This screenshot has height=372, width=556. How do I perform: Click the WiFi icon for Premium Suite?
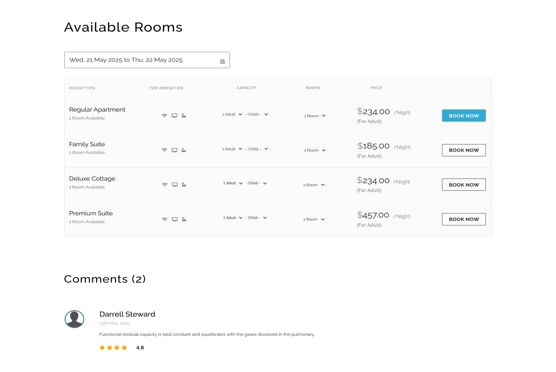click(x=165, y=219)
